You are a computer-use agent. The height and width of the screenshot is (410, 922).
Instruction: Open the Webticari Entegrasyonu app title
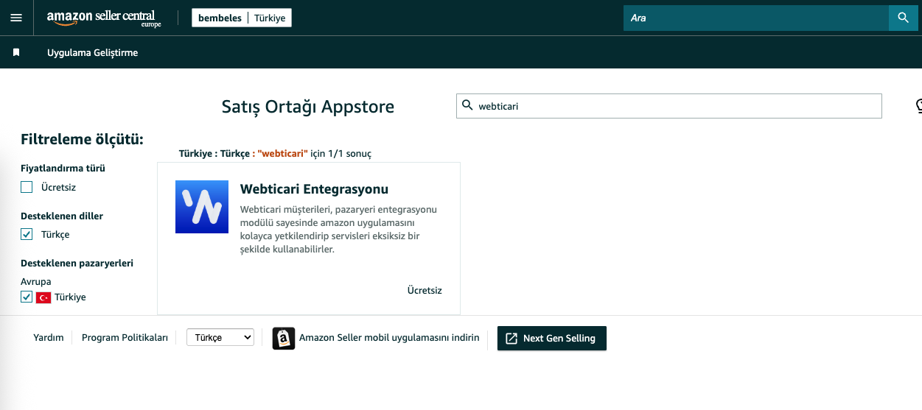pyautogui.click(x=314, y=189)
